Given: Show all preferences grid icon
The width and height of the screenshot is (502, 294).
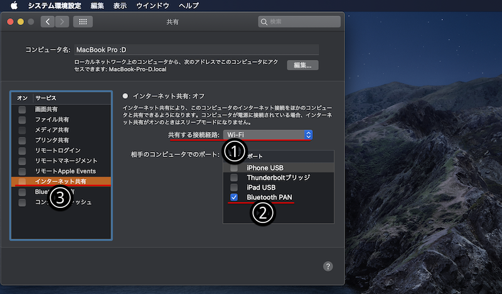Looking at the screenshot, I should tap(83, 22).
